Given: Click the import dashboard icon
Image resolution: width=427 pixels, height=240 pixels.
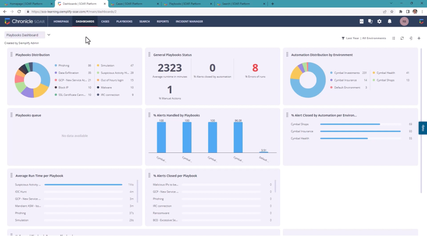Looking at the screenshot, I should coord(411,38).
